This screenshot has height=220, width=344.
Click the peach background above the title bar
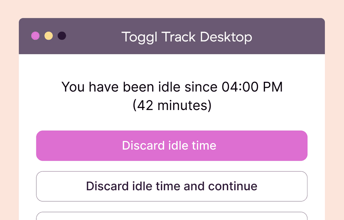pyautogui.click(x=172, y=8)
